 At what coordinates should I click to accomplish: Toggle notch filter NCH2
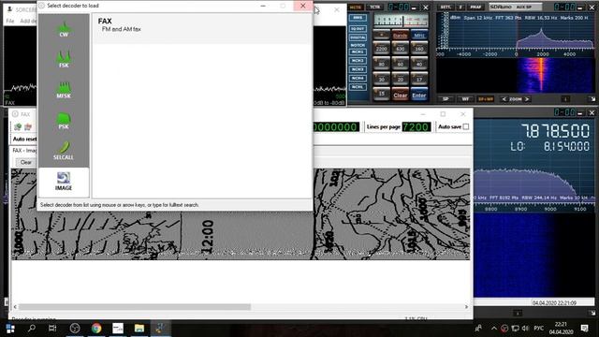(x=358, y=61)
